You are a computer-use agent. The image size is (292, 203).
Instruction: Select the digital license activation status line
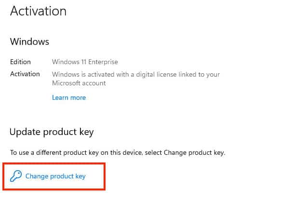click(x=136, y=74)
